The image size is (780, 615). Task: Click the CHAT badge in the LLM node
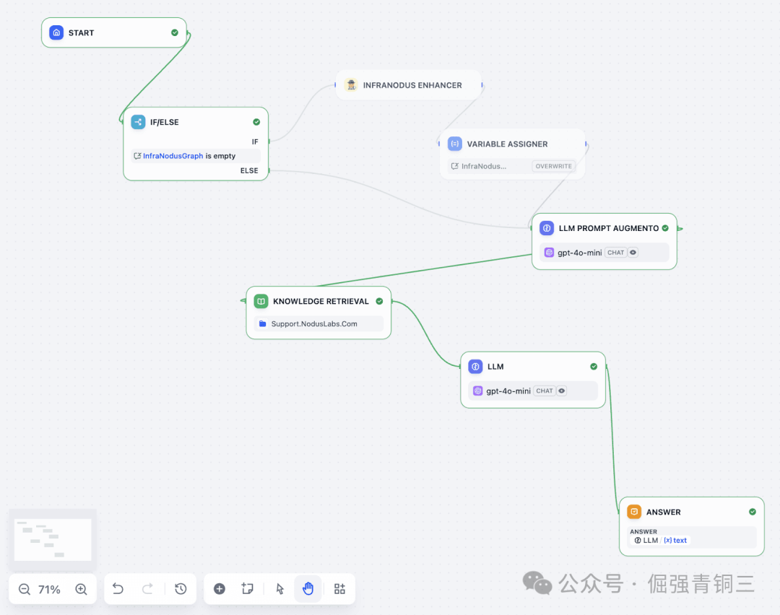[x=545, y=391]
